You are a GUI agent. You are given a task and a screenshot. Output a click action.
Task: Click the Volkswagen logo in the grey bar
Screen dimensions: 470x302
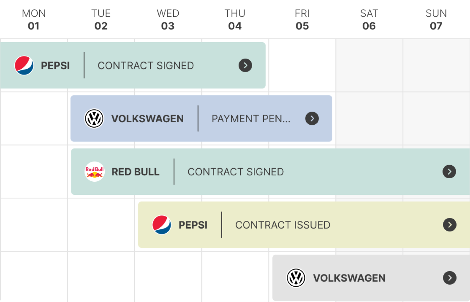click(x=296, y=278)
